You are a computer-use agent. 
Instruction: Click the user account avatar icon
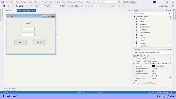[155, 2]
